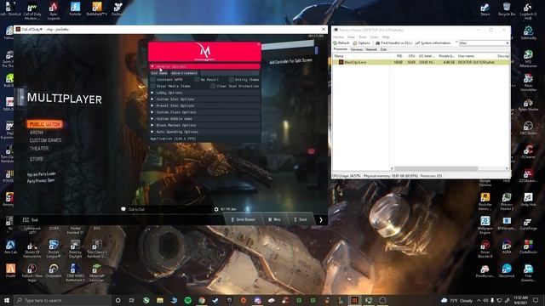Click System information in the toolbar
Screen dimensions: 545x306
click(x=433, y=43)
